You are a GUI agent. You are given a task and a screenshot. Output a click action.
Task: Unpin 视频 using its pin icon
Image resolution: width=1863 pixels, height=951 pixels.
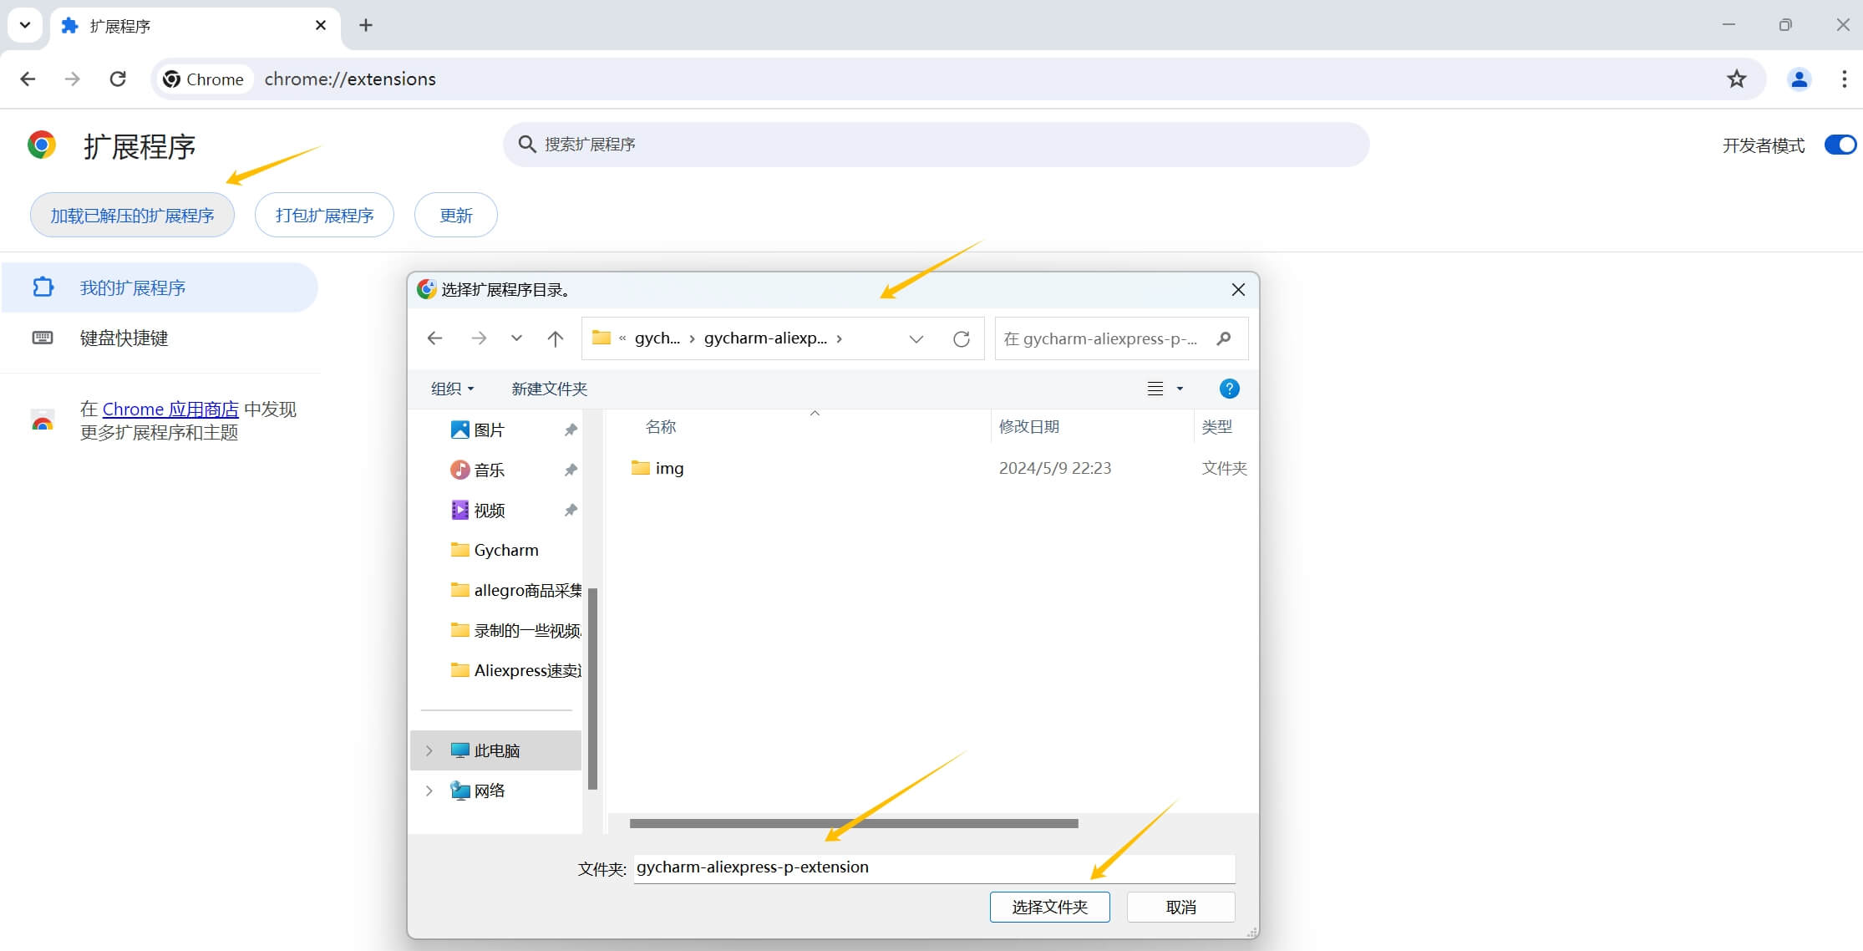571,510
